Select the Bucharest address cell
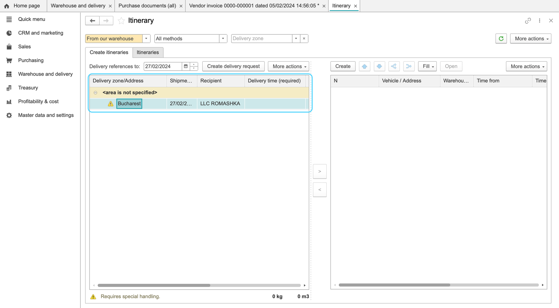This screenshot has width=559, height=308. point(129,104)
